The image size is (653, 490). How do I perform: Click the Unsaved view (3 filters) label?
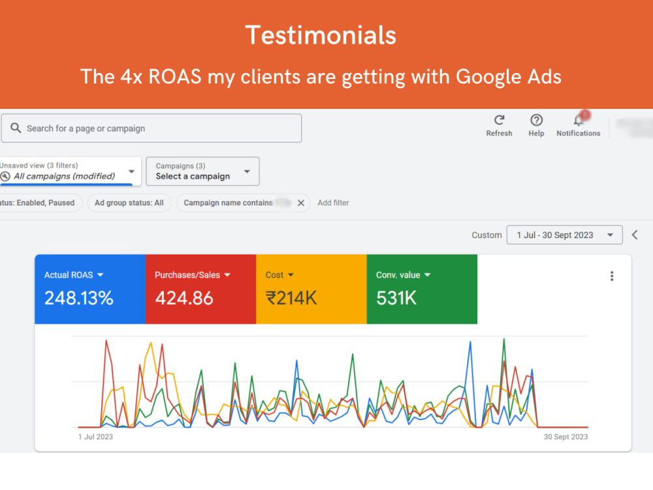[39, 166]
